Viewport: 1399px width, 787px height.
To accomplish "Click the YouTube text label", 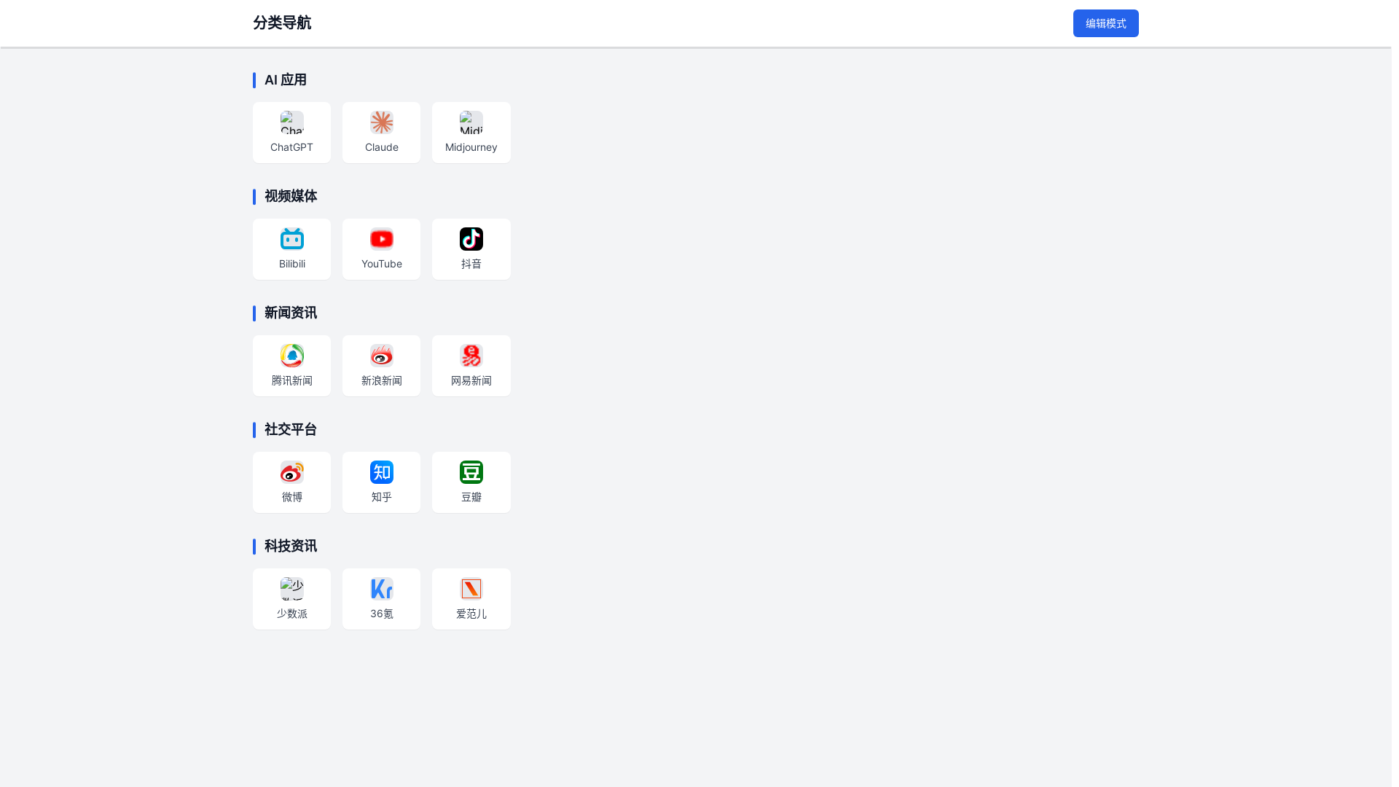I will 381,264.
